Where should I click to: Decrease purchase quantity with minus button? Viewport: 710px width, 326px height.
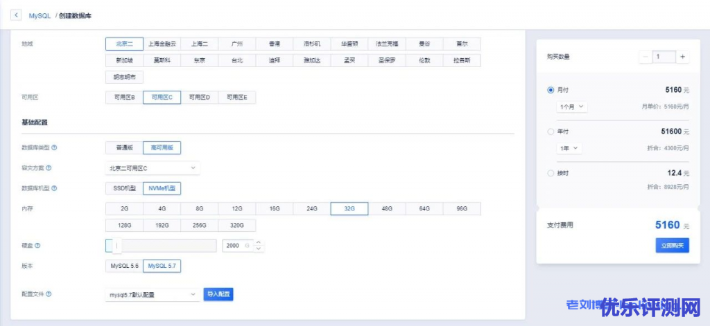click(x=646, y=57)
